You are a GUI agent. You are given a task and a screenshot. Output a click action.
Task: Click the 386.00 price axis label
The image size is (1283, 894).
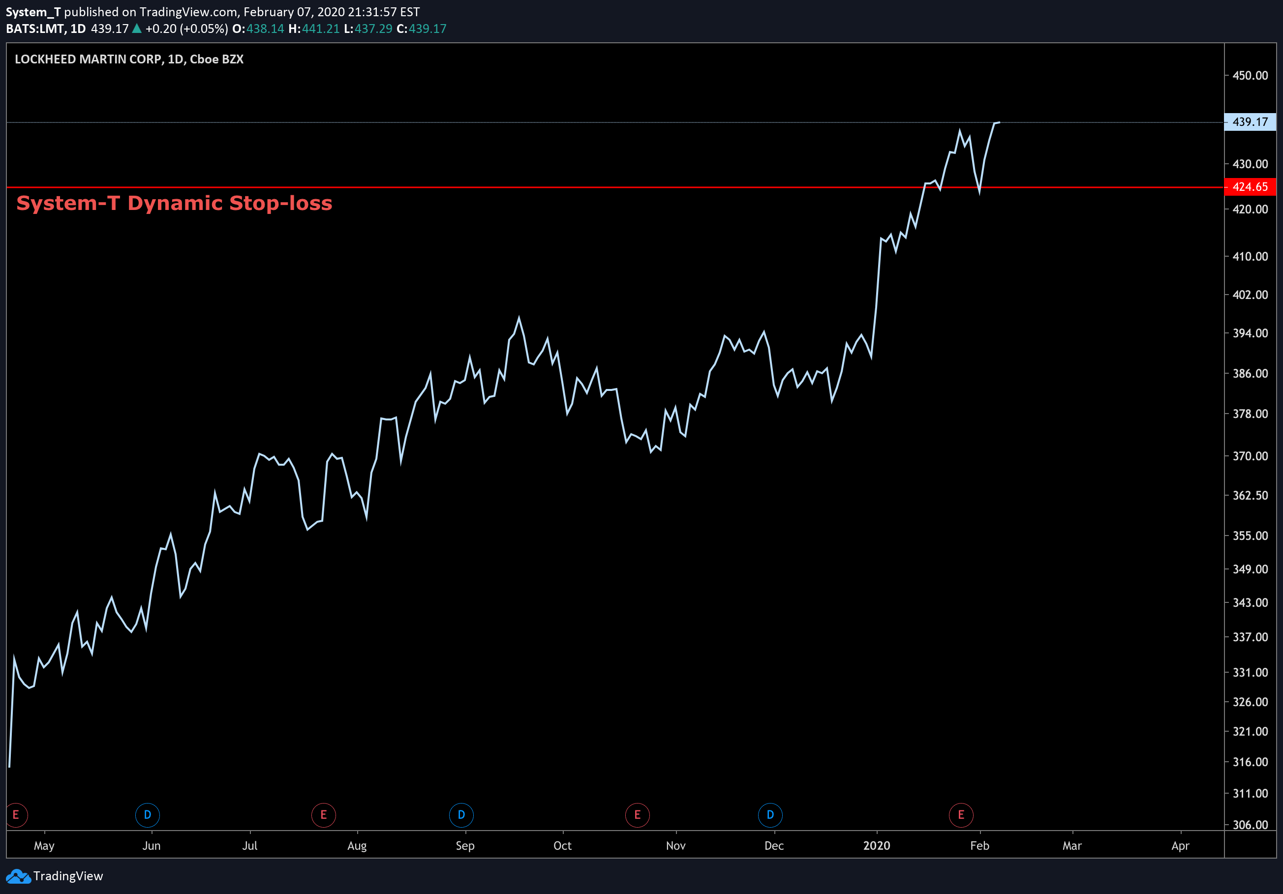click(x=1251, y=374)
